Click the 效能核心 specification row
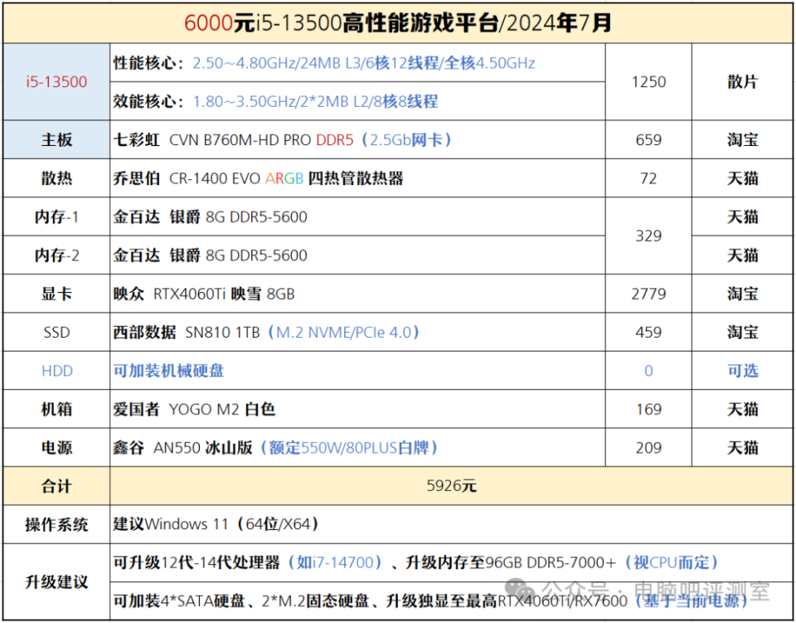 pyautogui.click(x=357, y=101)
